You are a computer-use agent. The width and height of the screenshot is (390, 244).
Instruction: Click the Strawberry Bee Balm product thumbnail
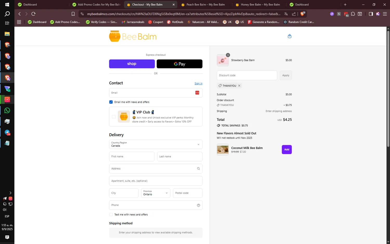pyautogui.click(x=223, y=60)
